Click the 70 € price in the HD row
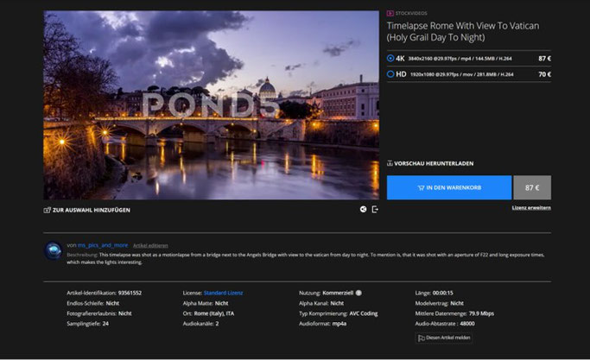 click(x=544, y=74)
